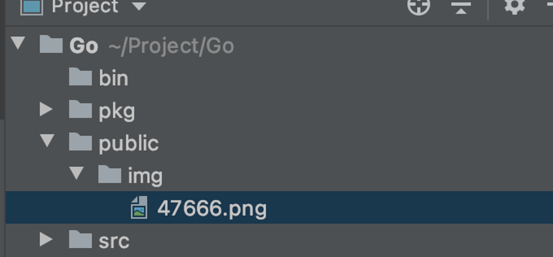Open the Project panel gear settings

pos(515,6)
